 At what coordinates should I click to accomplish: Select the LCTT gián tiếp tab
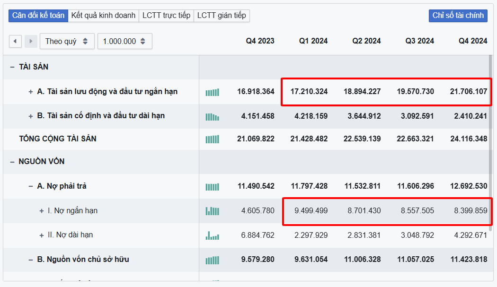pyautogui.click(x=222, y=16)
